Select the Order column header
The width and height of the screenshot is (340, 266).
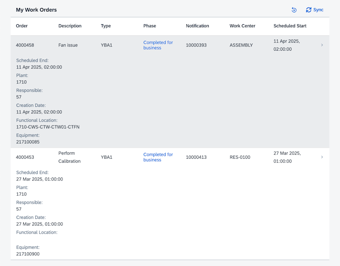click(22, 26)
